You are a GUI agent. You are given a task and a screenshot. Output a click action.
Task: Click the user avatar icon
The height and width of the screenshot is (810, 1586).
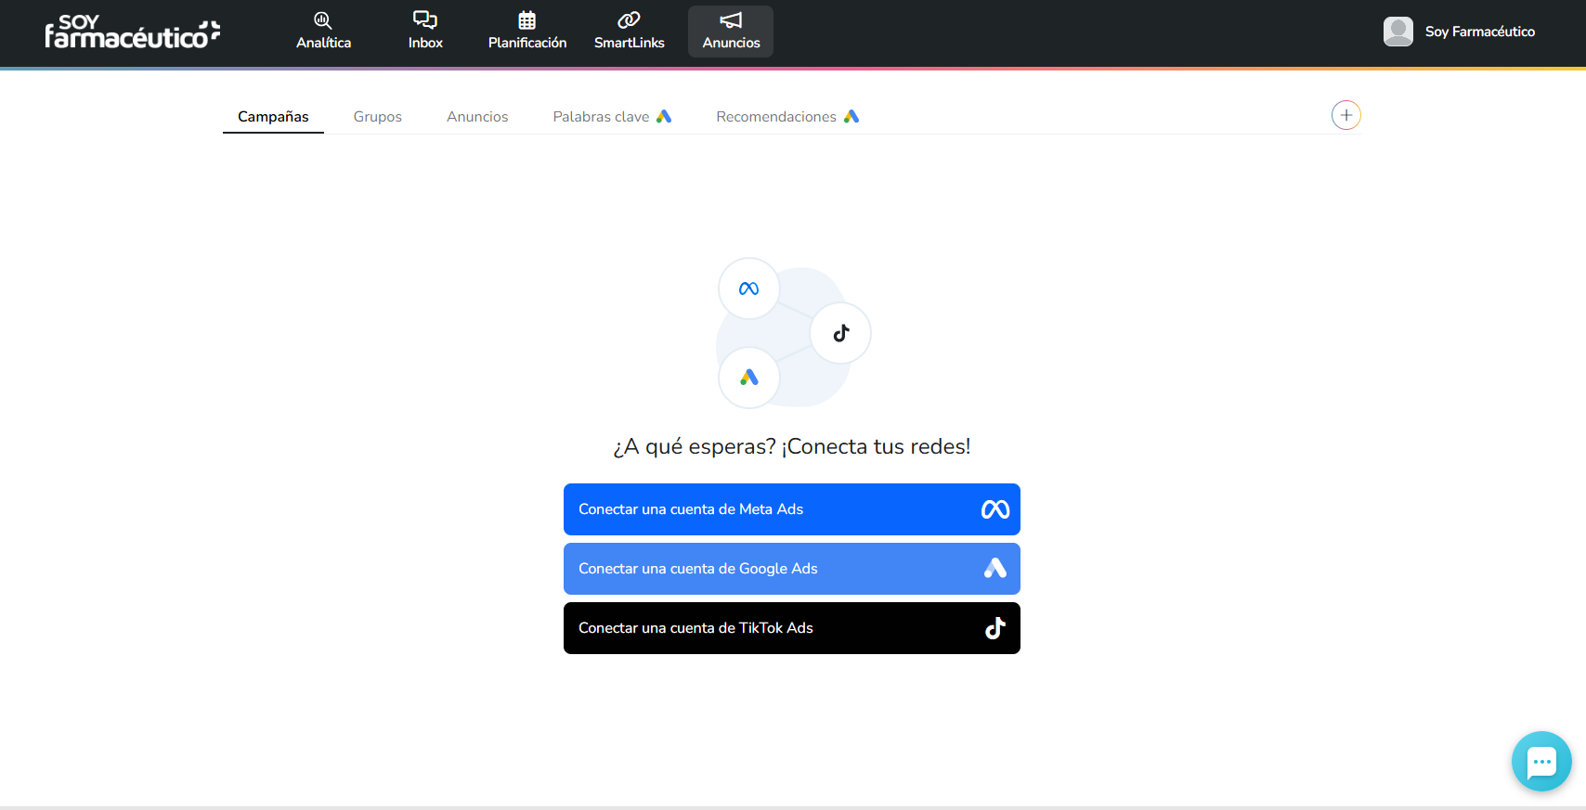[x=1398, y=32]
